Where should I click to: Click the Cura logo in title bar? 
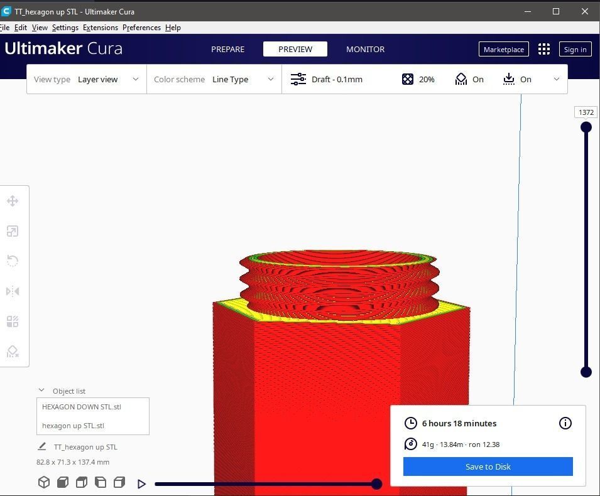(6, 11)
